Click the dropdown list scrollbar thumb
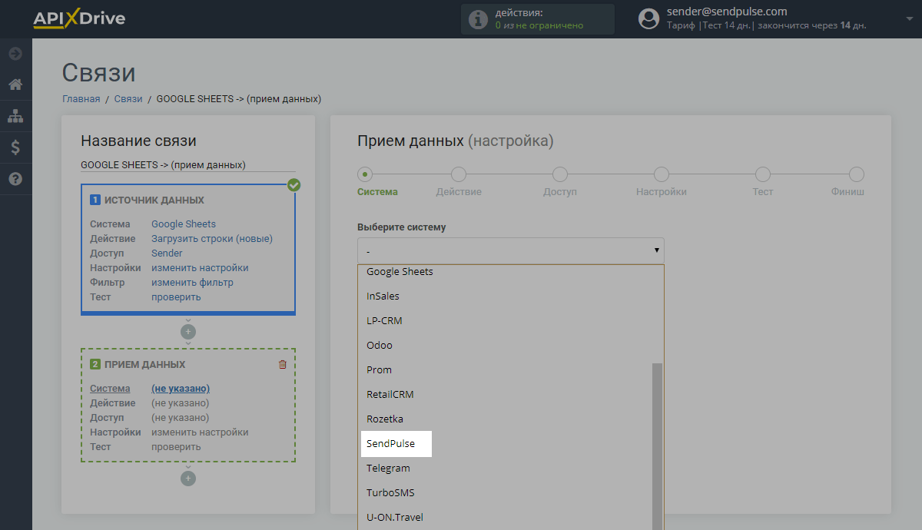This screenshot has height=530, width=922. coord(657,446)
